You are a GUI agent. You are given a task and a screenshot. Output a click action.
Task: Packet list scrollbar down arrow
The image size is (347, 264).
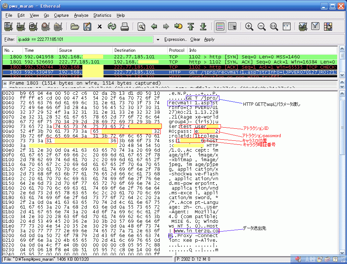(x=342, y=75)
